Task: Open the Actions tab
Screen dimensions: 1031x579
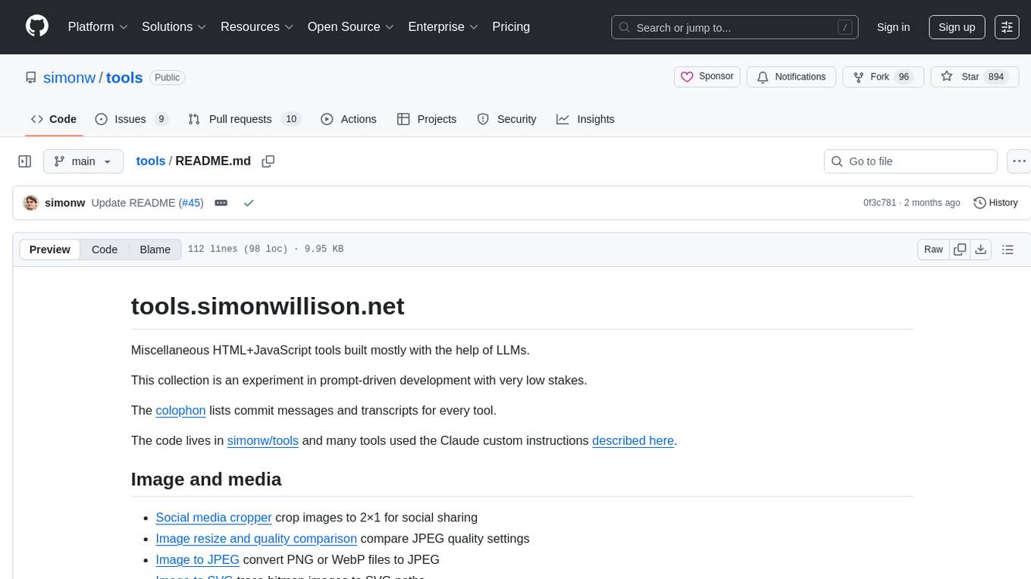Action: [x=349, y=119]
